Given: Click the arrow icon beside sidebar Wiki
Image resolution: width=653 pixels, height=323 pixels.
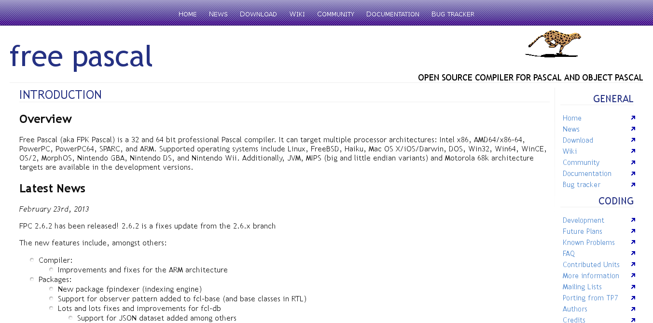Looking at the screenshot, I should [x=633, y=151].
